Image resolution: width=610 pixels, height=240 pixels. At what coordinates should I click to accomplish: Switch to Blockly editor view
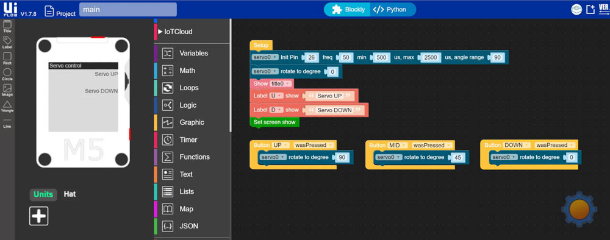coord(348,10)
